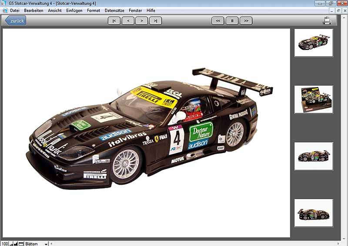The height and width of the screenshot is (246, 348).
Task: Select the boxed car thumbnail
Action: pyautogui.click(x=314, y=99)
